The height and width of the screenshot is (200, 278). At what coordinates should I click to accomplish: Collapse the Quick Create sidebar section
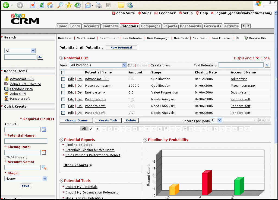tap(2, 106)
